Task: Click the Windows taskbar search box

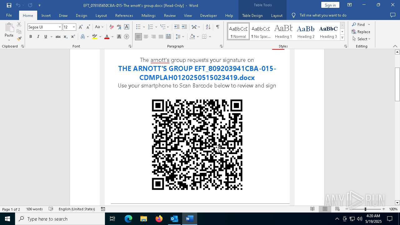Action: pos(60,219)
